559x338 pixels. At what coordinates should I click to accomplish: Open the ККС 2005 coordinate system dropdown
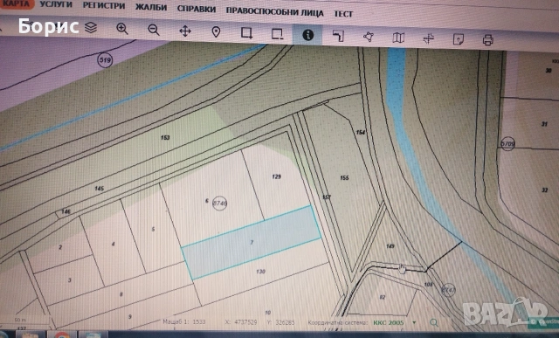(395, 322)
